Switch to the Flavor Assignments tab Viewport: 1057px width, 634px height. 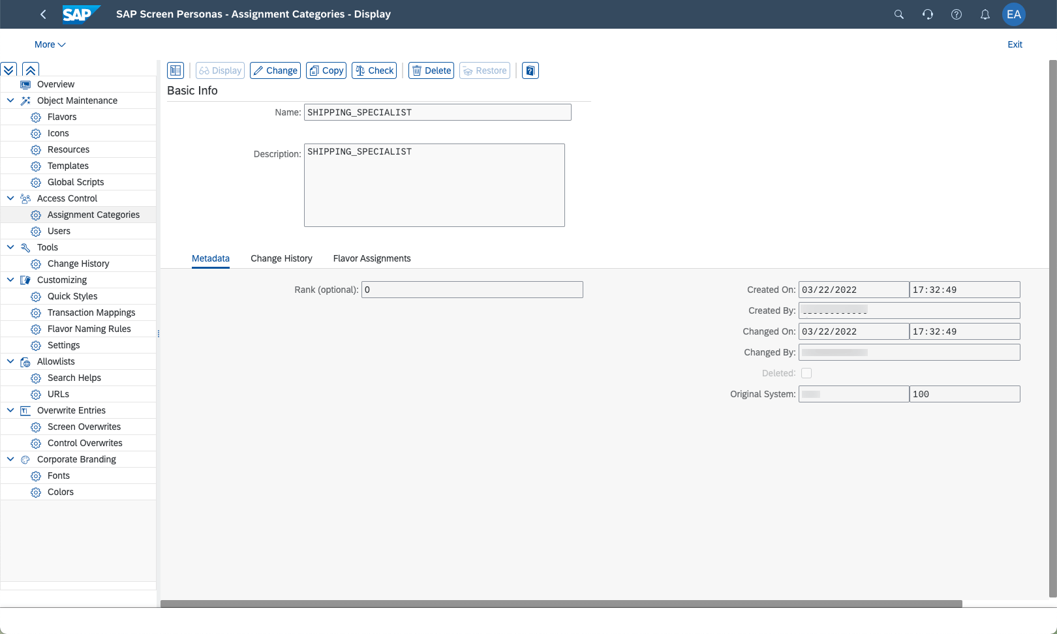(372, 258)
